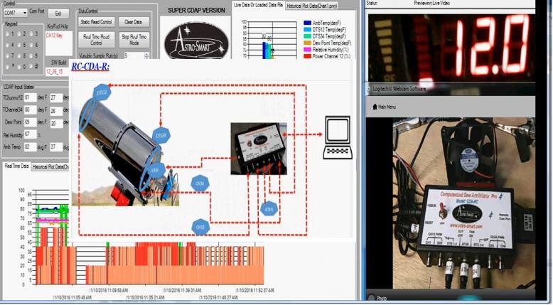This screenshot has height=305, width=553.
Task: Click Stop Real Time Mode button
Action: pyautogui.click(x=134, y=40)
